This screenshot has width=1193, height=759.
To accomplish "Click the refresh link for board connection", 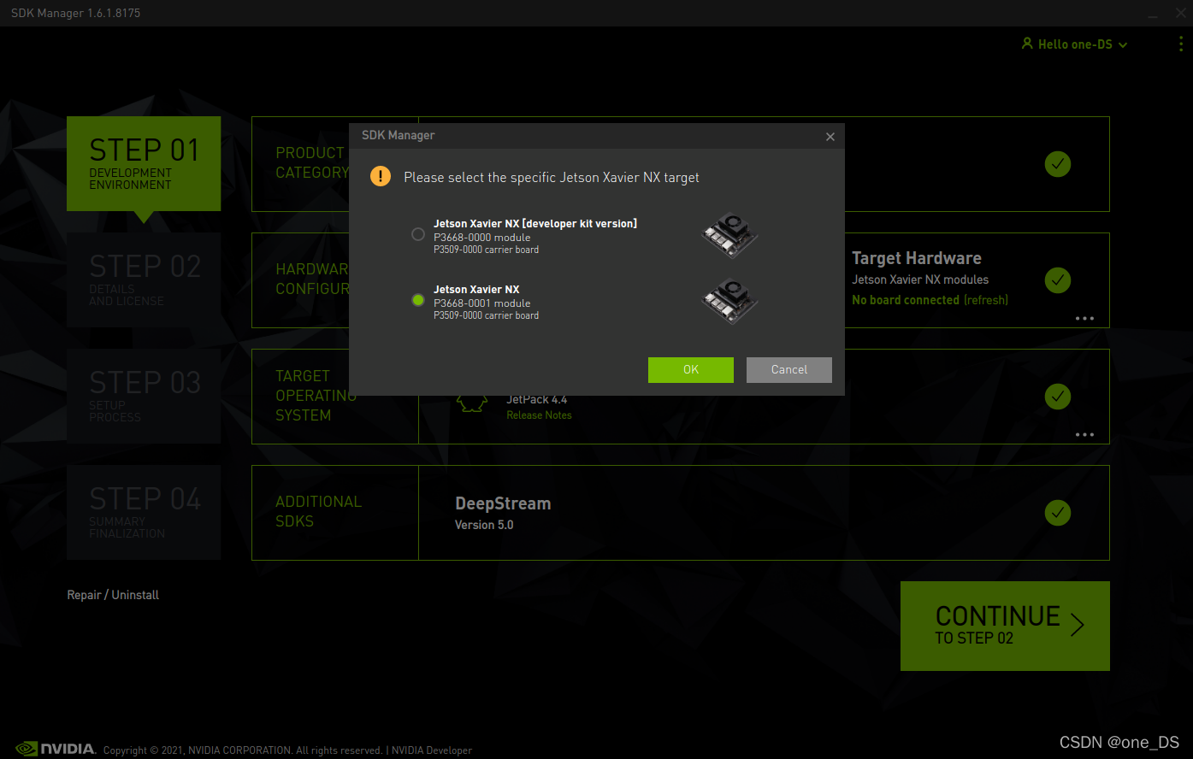I will [x=986, y=300].
